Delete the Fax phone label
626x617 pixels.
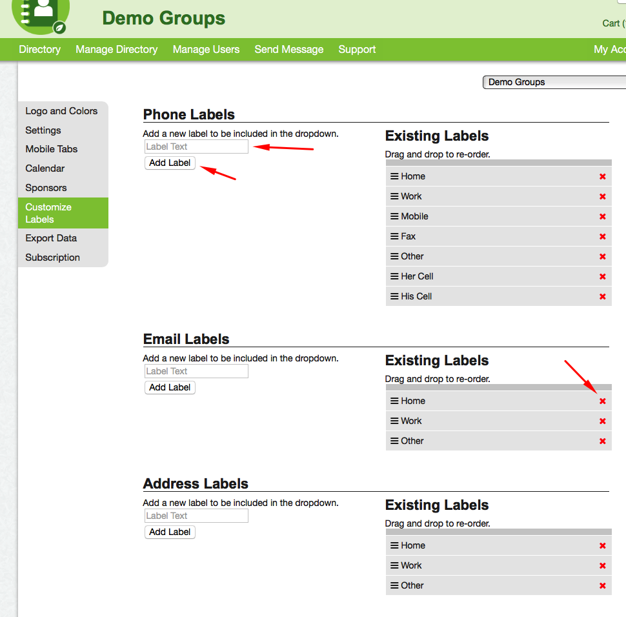[x=602, y=237]
